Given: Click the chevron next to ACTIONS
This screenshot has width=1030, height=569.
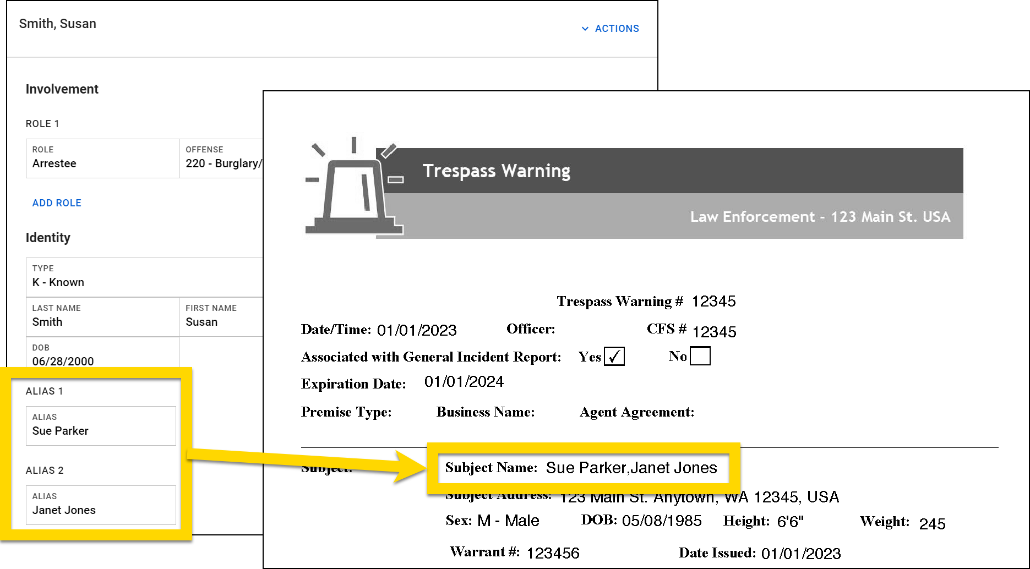Looking at the screenshot, I should [x=585, y=29].
